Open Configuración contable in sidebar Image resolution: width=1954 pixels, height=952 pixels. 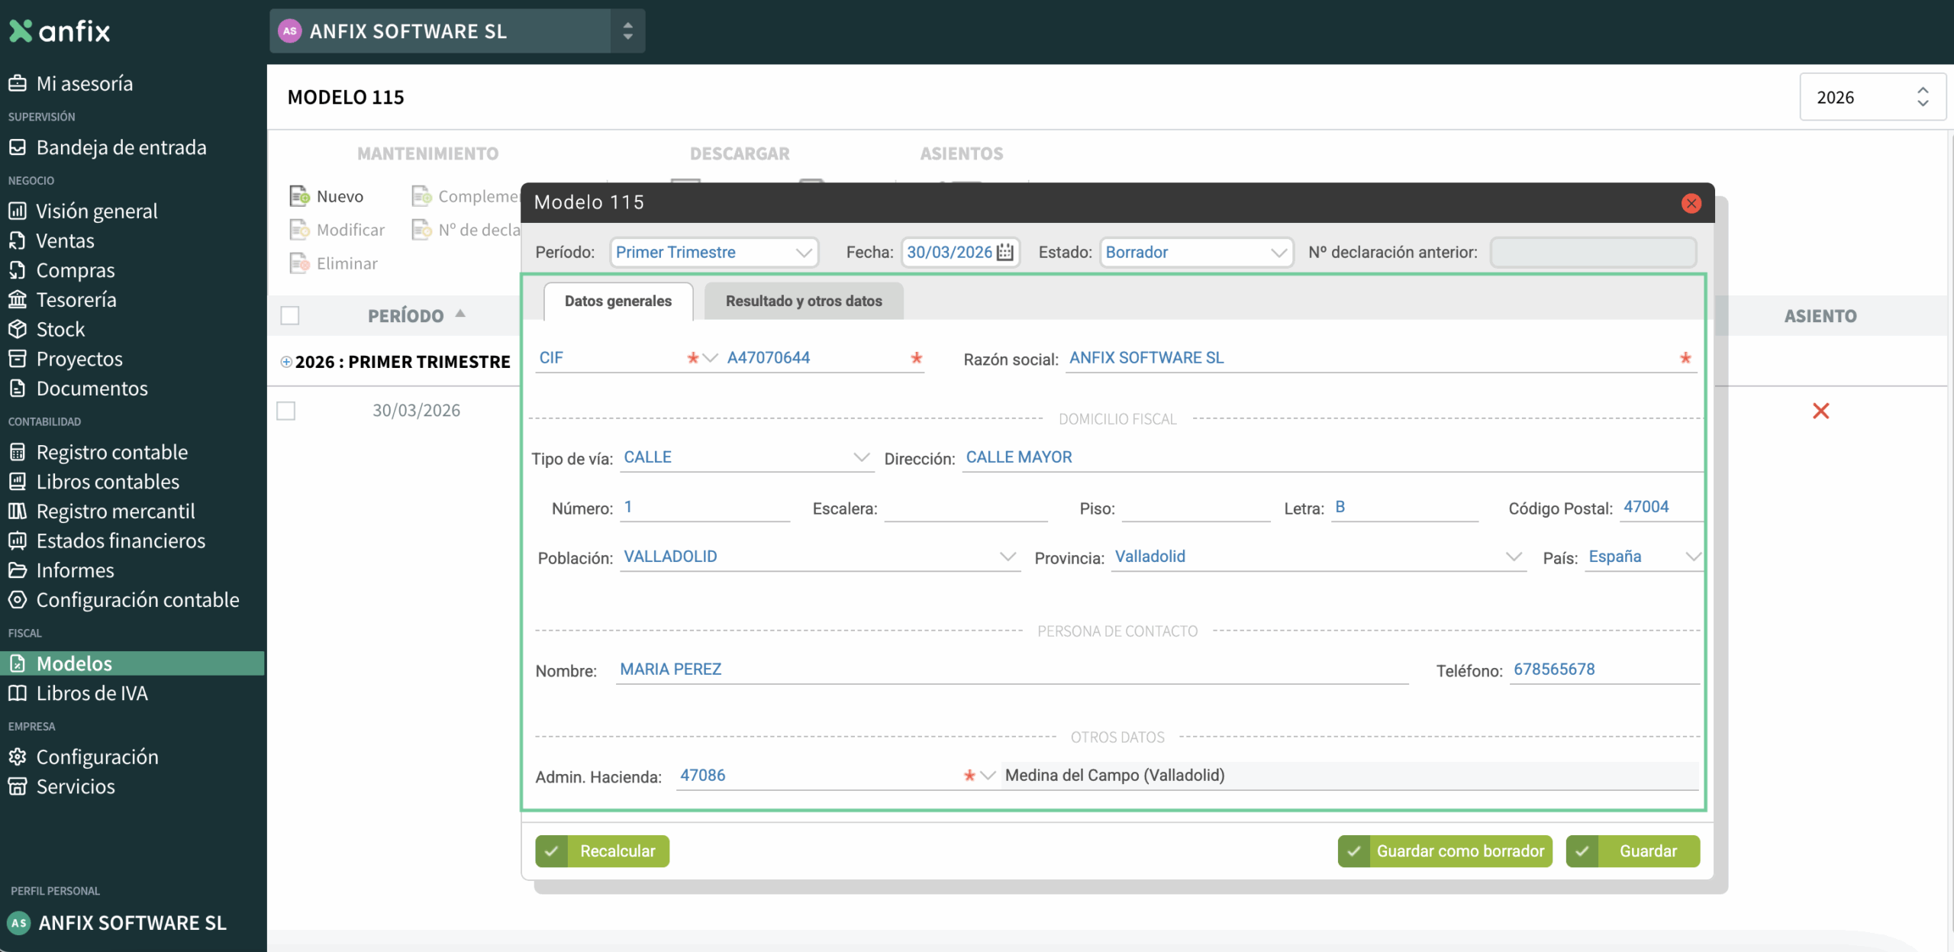137,600
